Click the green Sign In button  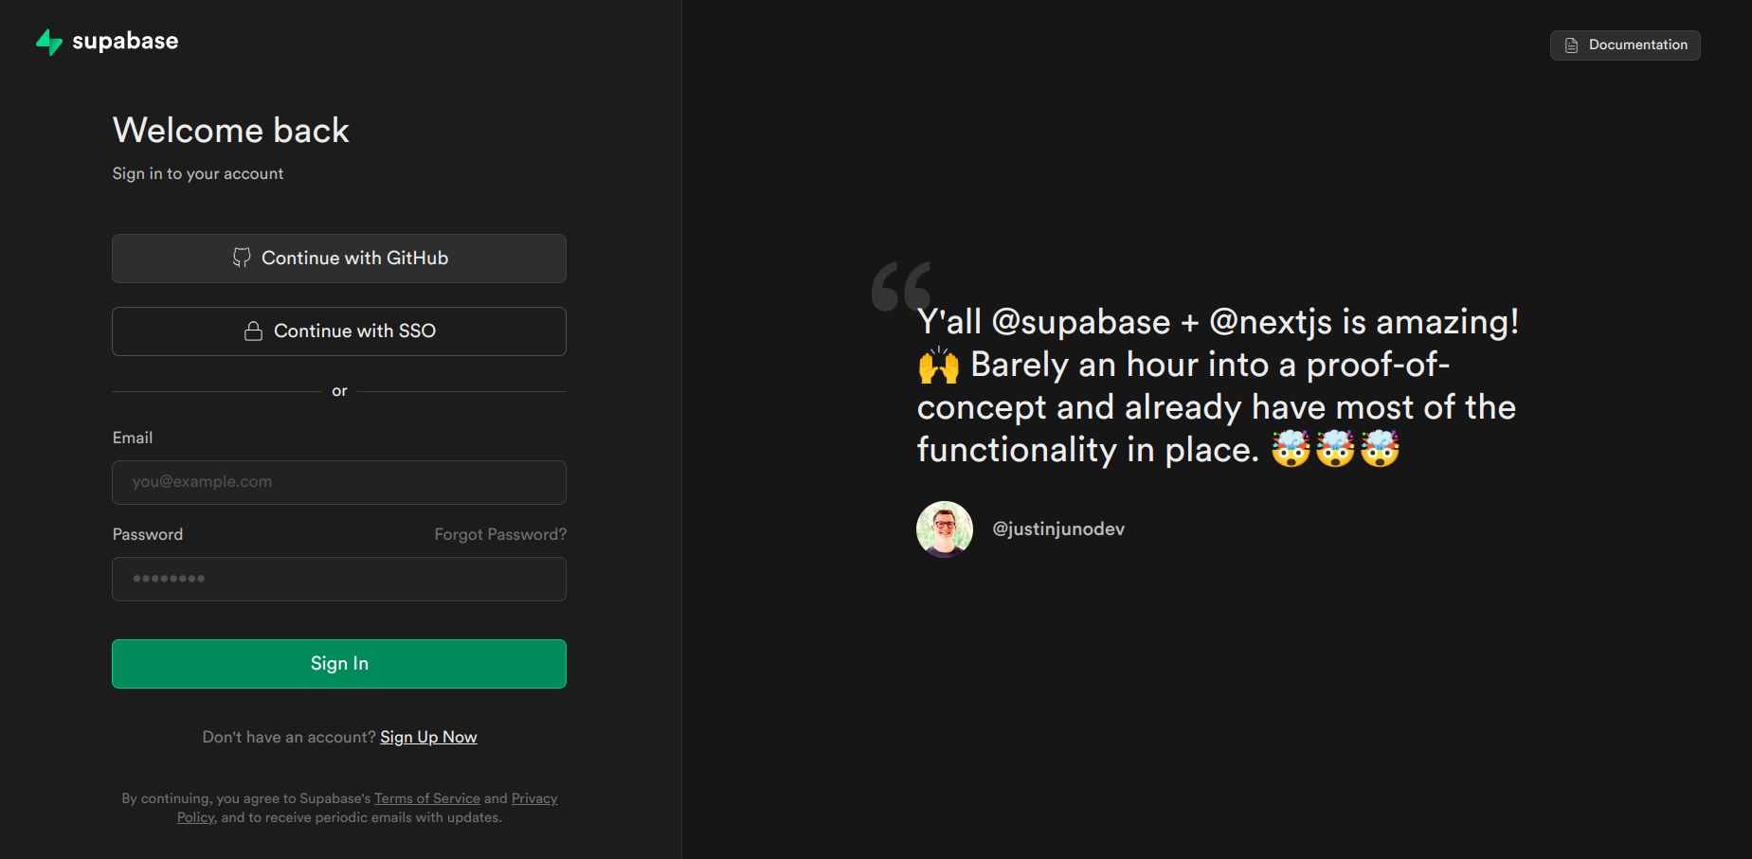[339, 664]
